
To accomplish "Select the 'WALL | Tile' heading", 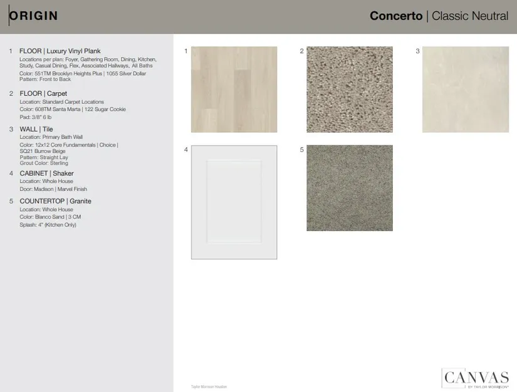I will [36, 129].
